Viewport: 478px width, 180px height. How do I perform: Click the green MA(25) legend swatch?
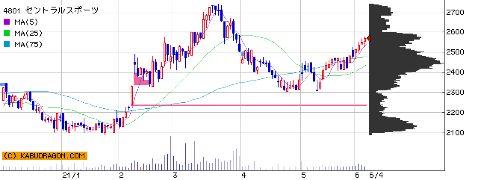7,33
